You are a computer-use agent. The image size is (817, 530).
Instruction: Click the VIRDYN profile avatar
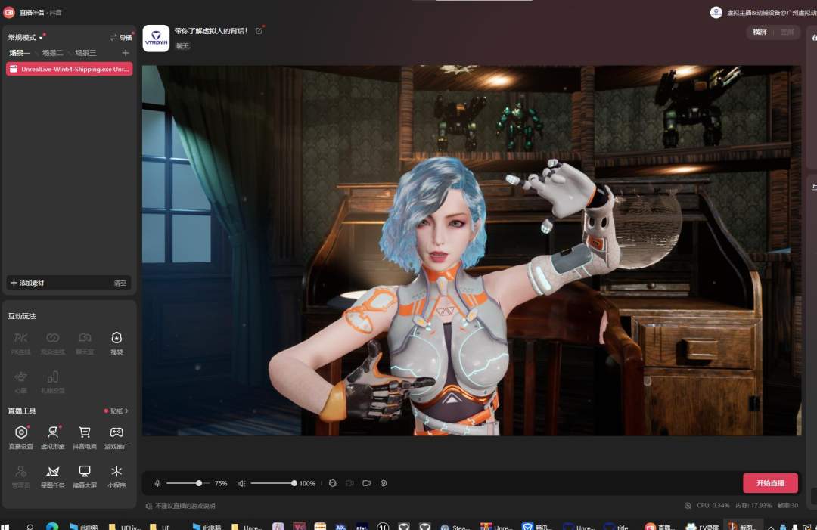pos(156,38)
